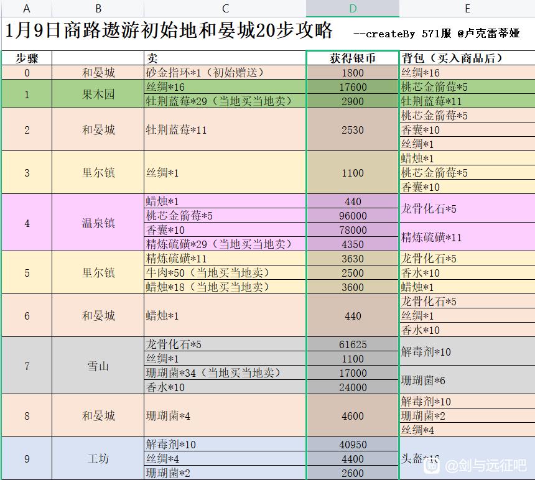Select column B header
This screenshot has height=480, width=535.
[98, 8]
